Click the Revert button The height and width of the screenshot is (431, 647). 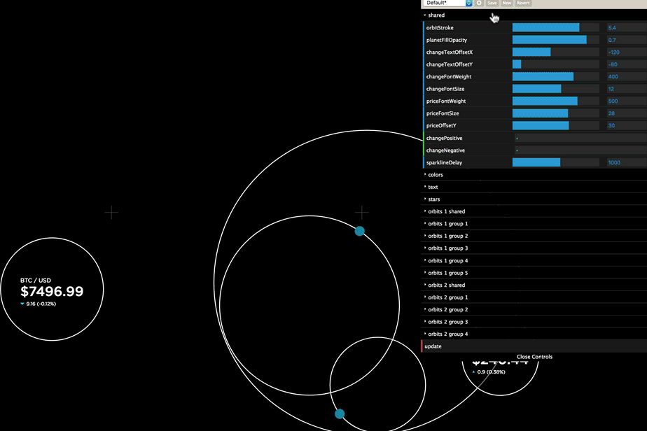[x=523, y=3]
